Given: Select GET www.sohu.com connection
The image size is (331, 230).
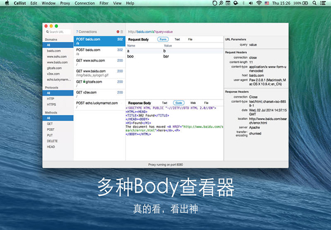Looking at the screenshot, I should tap(99, 63).
